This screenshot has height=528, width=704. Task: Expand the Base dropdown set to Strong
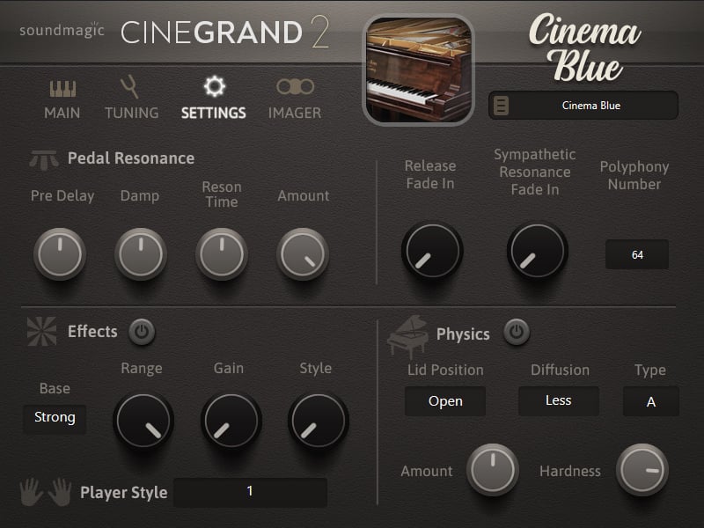pos(55,417)
